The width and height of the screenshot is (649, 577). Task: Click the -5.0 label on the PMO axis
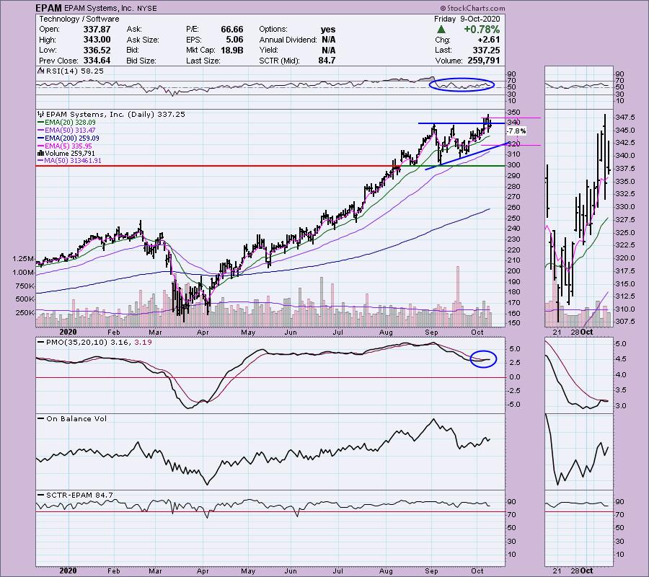click(x=513, y=405)
